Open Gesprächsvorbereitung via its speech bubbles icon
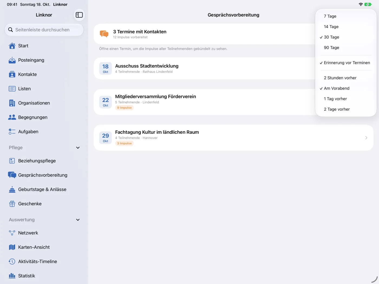The image size is (379, 284). [x=12, y=175]
